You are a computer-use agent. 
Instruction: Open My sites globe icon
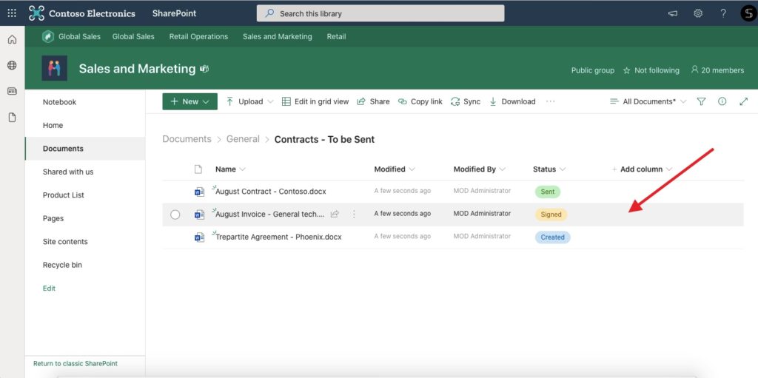tap(12, 65)
